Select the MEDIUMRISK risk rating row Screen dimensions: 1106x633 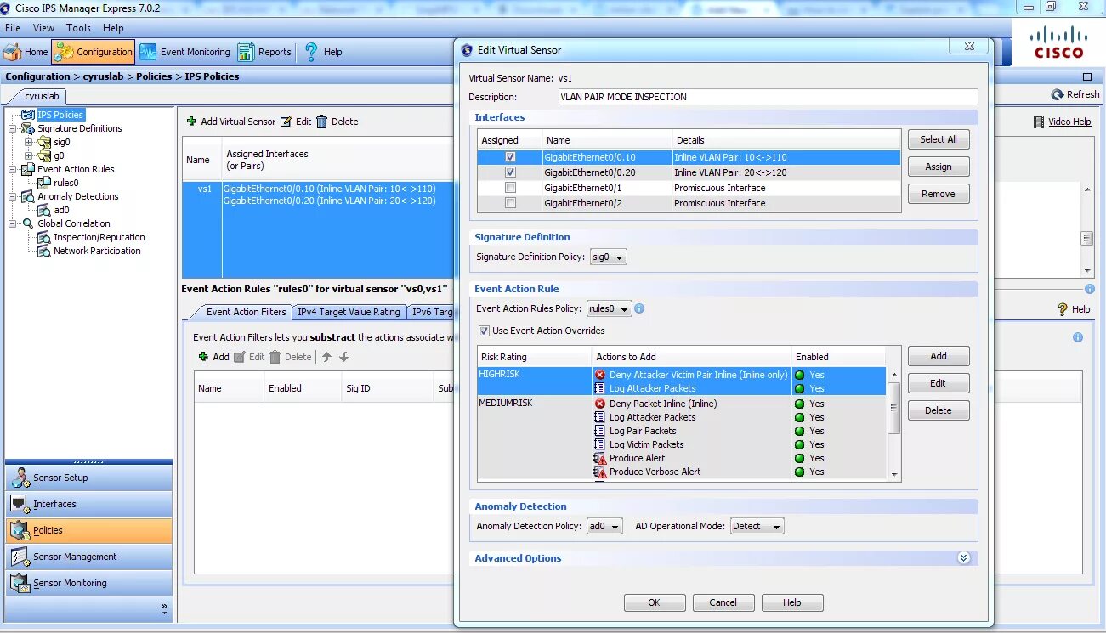point(683,438)
